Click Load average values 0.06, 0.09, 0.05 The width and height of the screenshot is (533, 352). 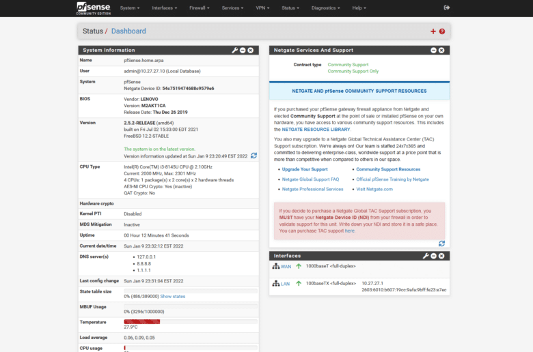tap(139, 338)
